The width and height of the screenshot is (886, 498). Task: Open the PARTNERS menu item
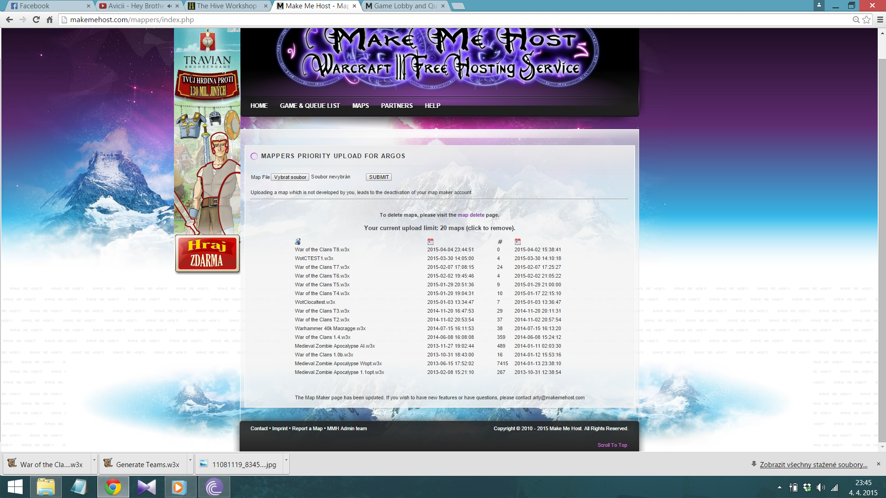pos(397,106)
